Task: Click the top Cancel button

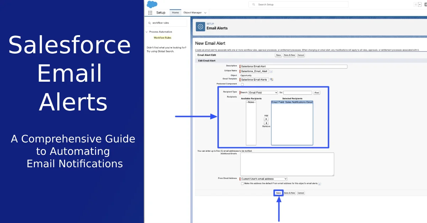Action: (x=301, y=55)
